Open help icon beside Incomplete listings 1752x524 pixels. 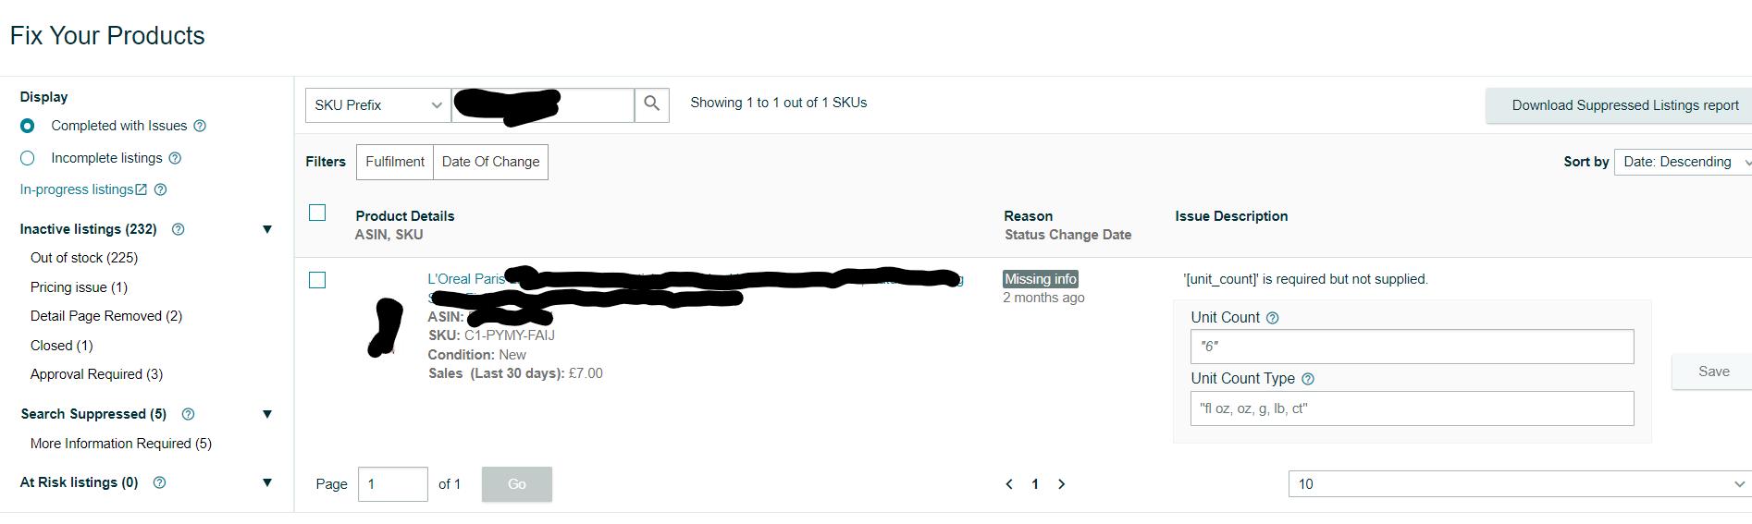point(176,158)
